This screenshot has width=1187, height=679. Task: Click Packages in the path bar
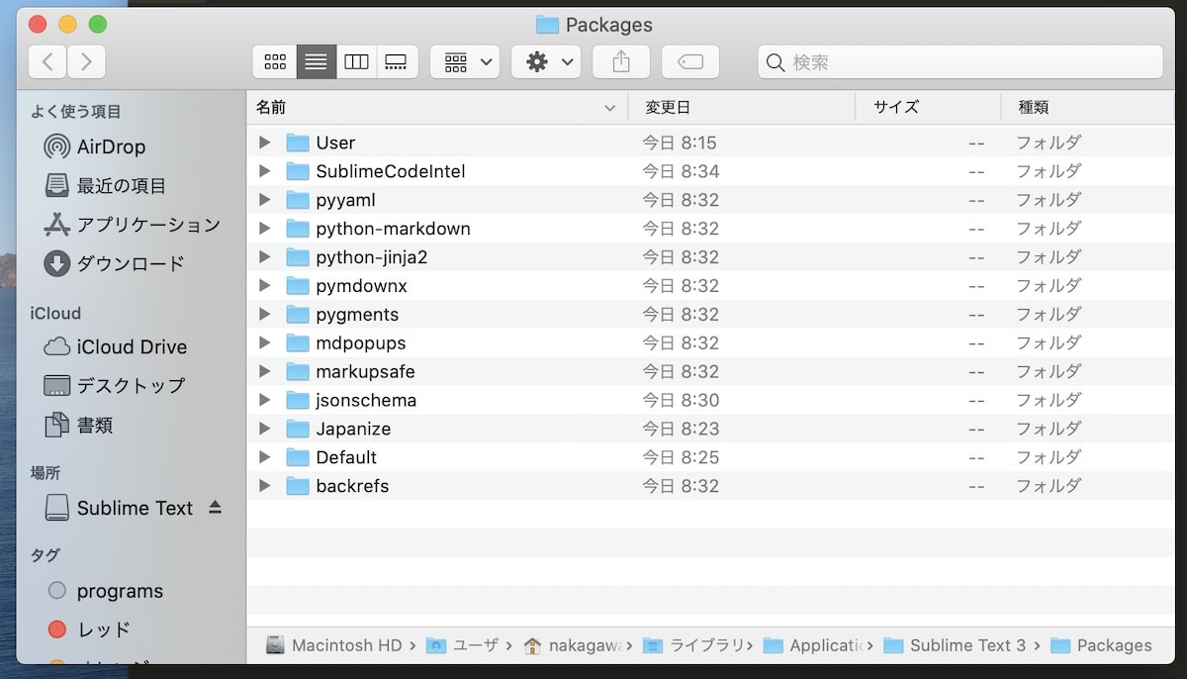click(x=1101, y=645)
